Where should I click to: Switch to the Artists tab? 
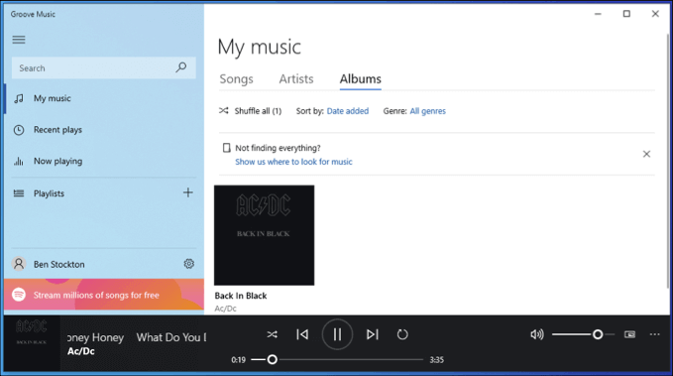(296, 79)
